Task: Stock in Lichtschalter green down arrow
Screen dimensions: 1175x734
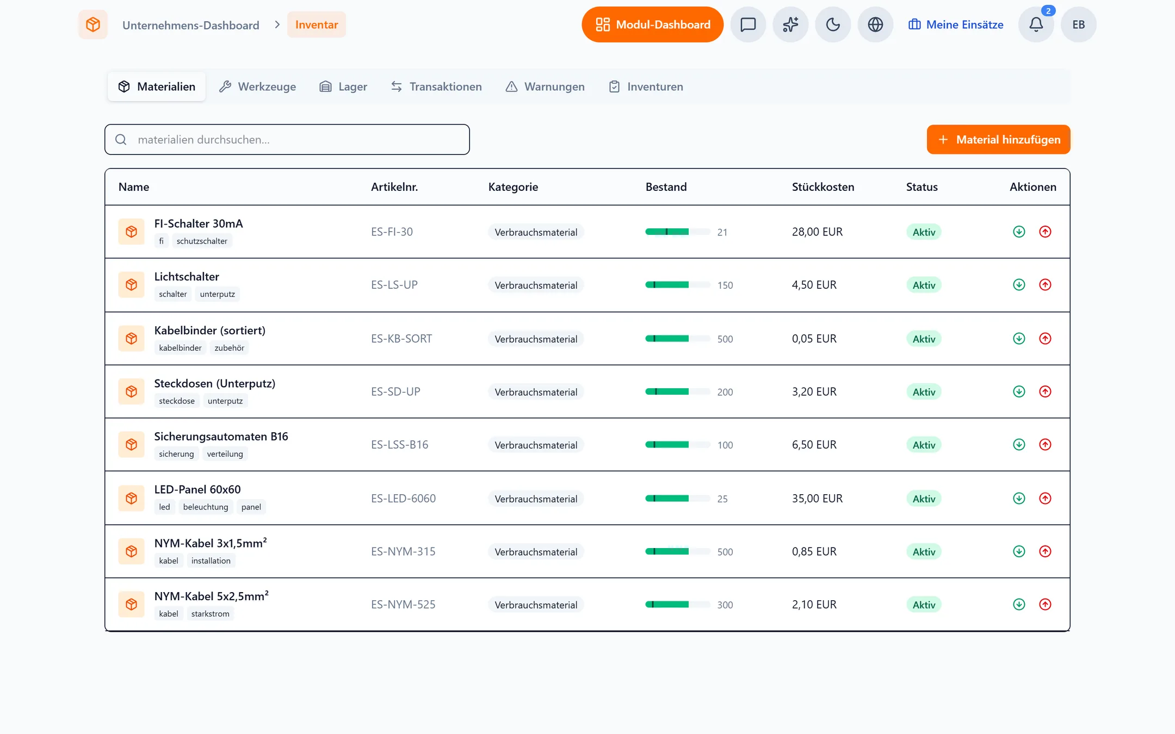Action: pyautogui.click(x=1019, y=285)
